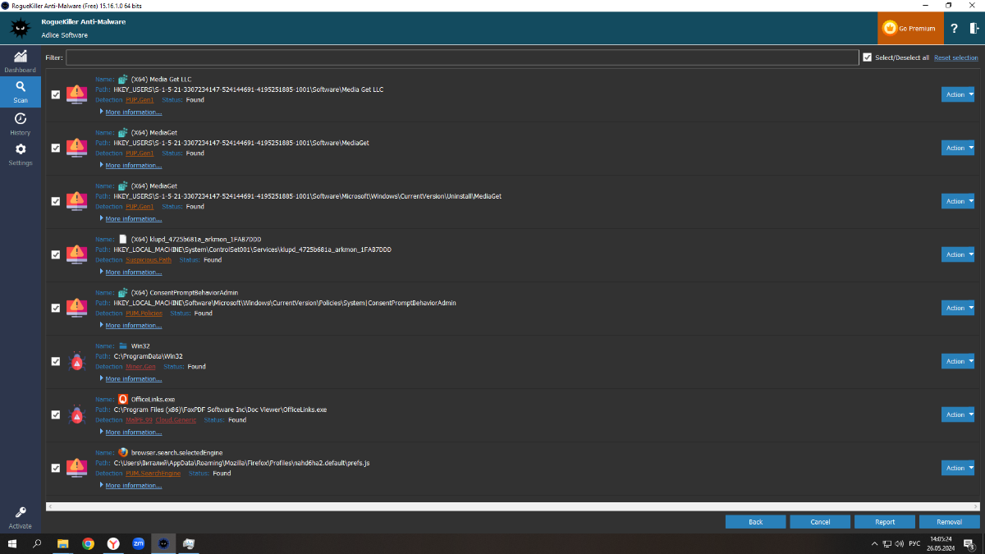The image size is (985, 554).
Task: Uncheck checkbox for Software\MediaGet entry
Action: click(x=56, y=148)
